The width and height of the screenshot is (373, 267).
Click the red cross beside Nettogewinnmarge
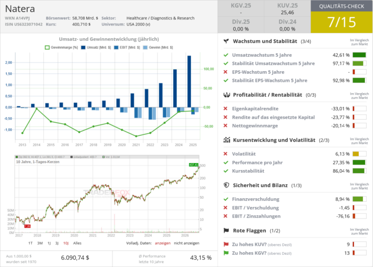click(x=225, y=126)
